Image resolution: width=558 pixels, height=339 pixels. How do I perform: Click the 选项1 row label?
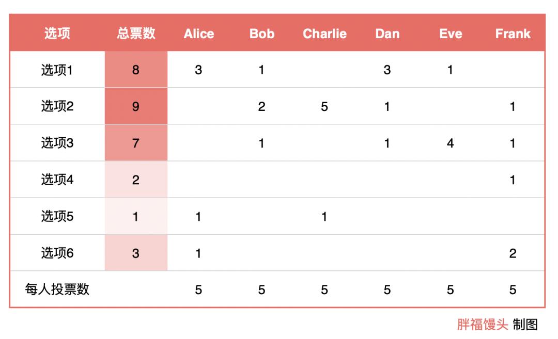coord(57,70)
